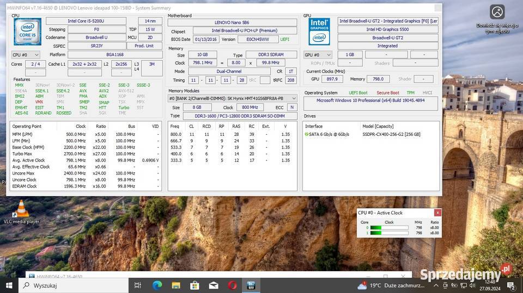Click the 897.9 GPU clock value

(x=332, y=79)
